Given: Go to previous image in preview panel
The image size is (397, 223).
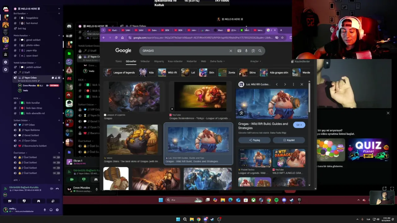Looking at the screenshot, I should pyautogui.click(x=277, y=84).
